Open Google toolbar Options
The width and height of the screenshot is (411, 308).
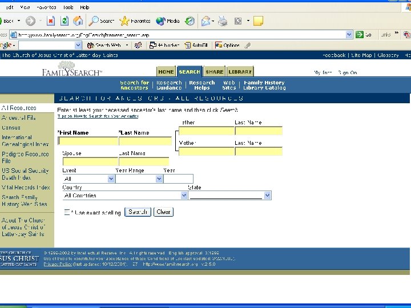pyautogui.click(x=227, y=45)
